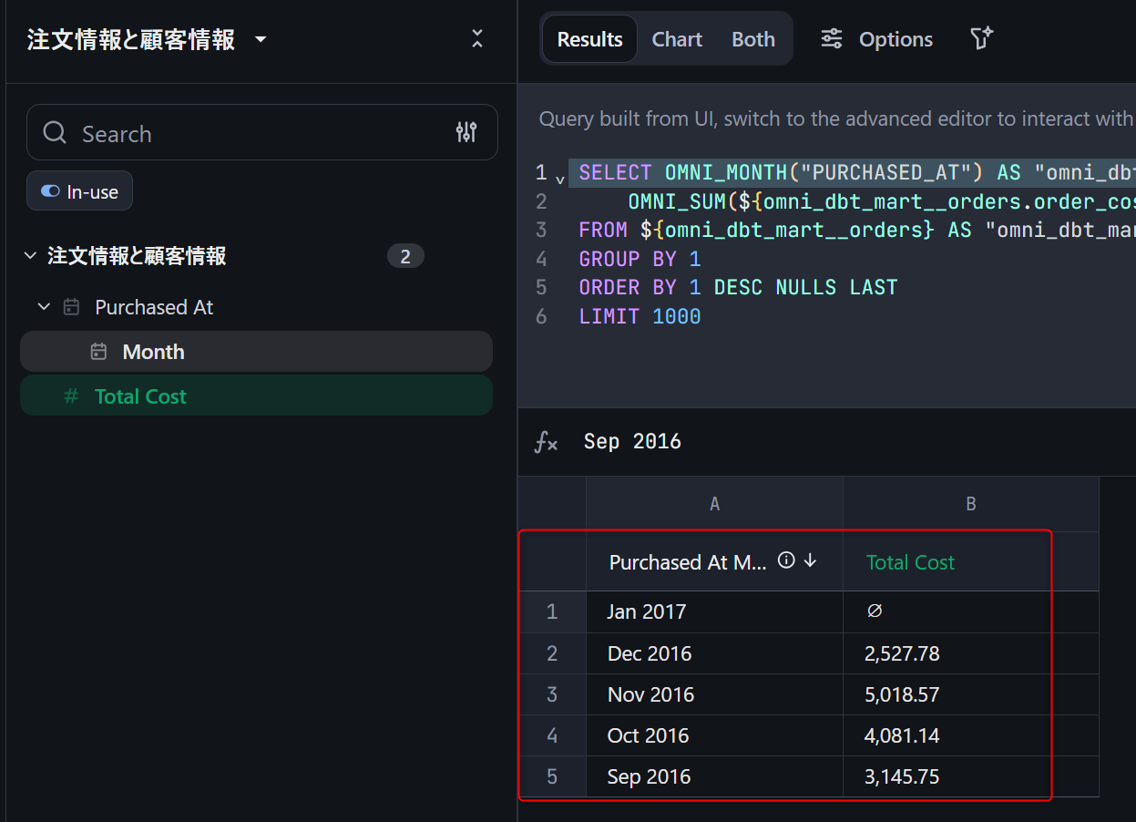Click the fx formula icon
This screenshot has height=822, width=1136.
(546, 442)
